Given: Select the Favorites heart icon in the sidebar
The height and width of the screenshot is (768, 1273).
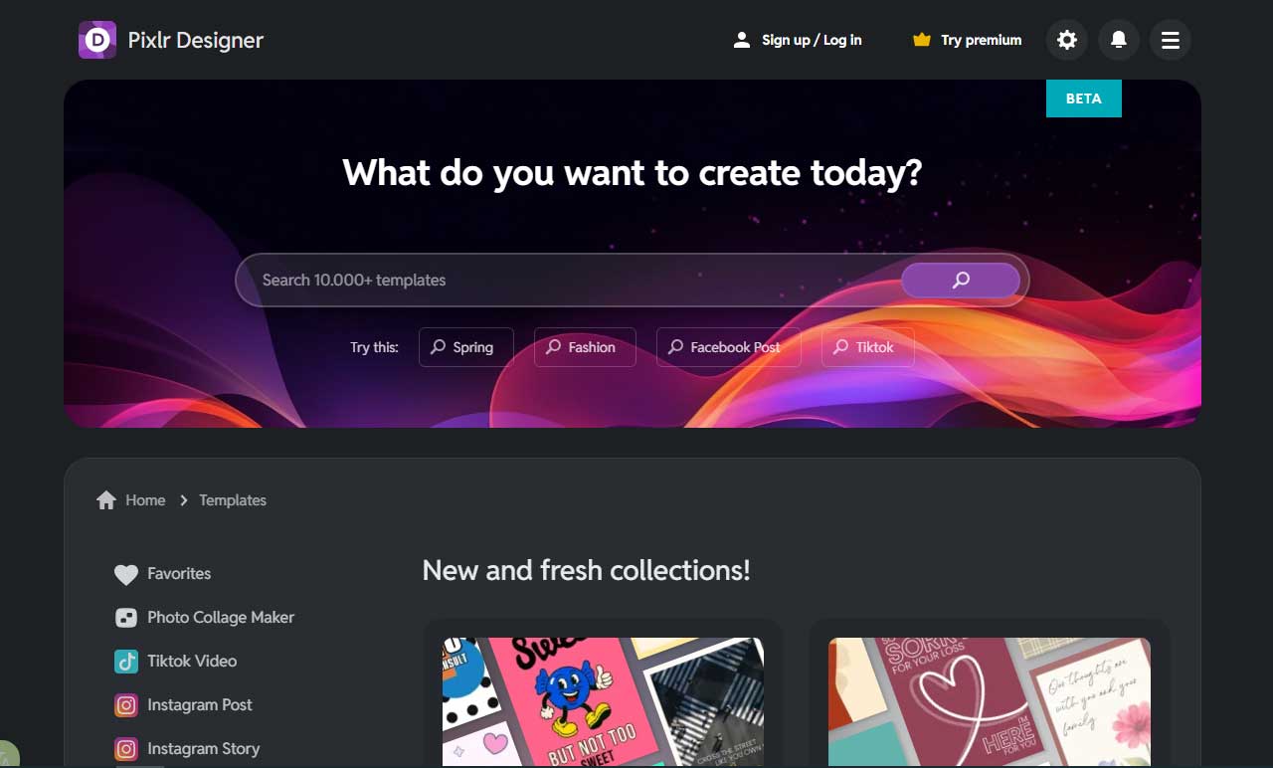Looking at the screenshot, I should [125, 573].
